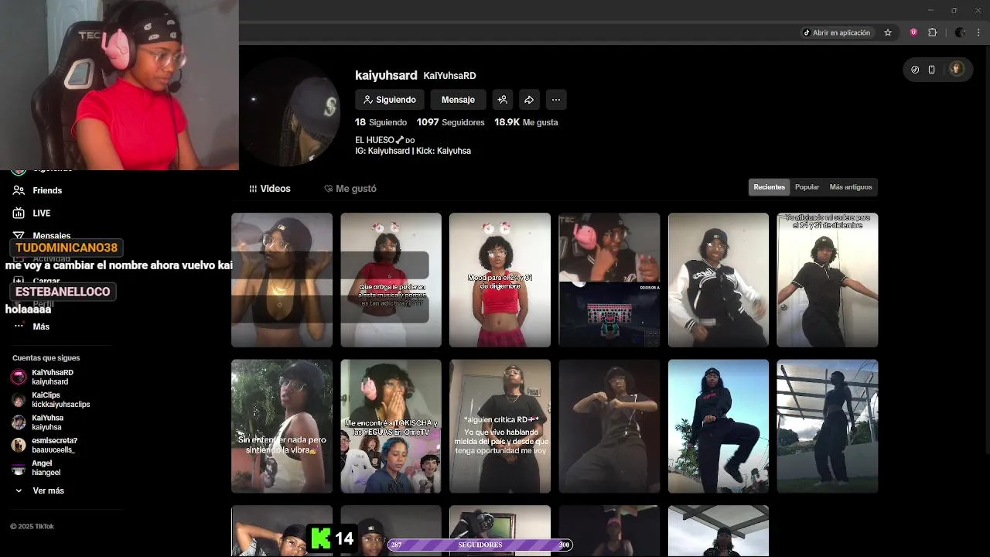Image resolution: width=990 pixels, height=557 pixels.
Task: Click the Mensaje button
Action: 458,100
